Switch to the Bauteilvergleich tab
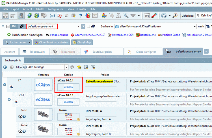 pos(102,52)
